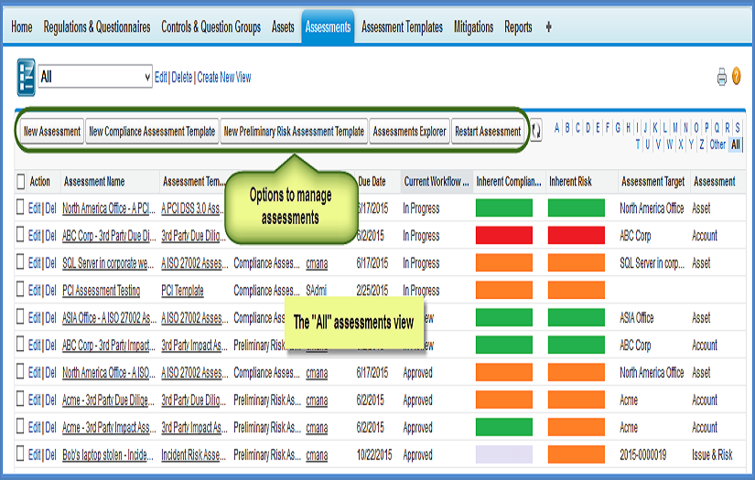
Task: Open the Assessment Templates tab
Action: [402, 27]
